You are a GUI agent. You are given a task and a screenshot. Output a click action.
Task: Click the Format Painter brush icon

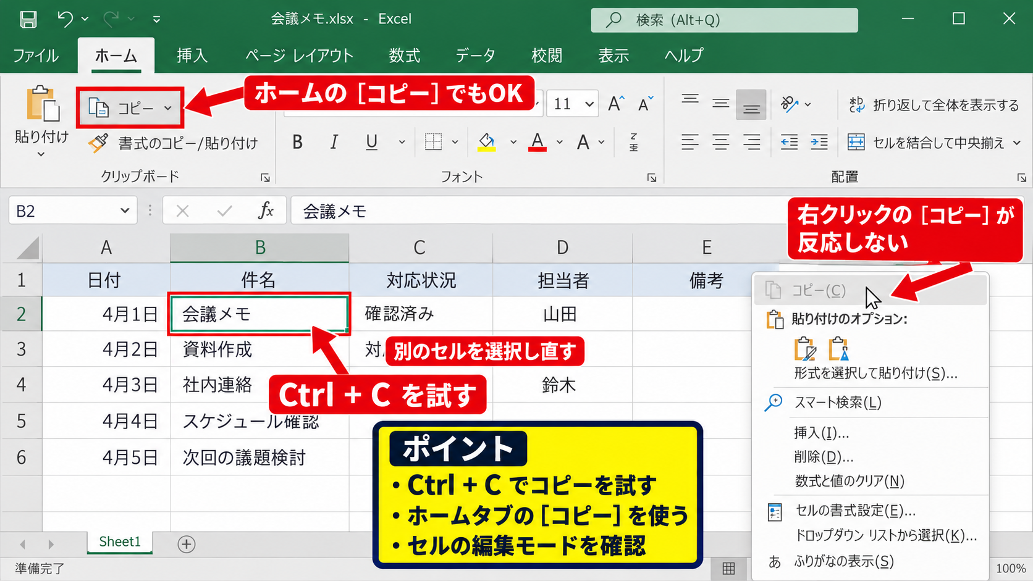point(98,143)
